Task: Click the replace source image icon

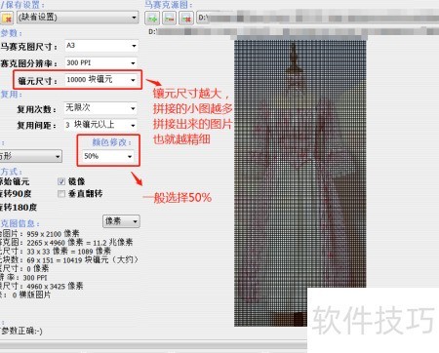Action: [x=169, y=18]
